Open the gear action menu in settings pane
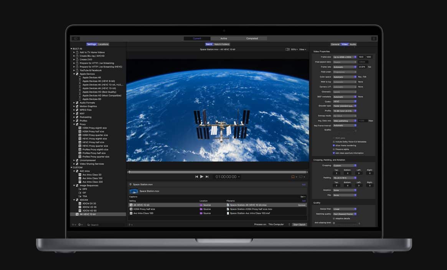Screen dimensions: 447x270 80,224
